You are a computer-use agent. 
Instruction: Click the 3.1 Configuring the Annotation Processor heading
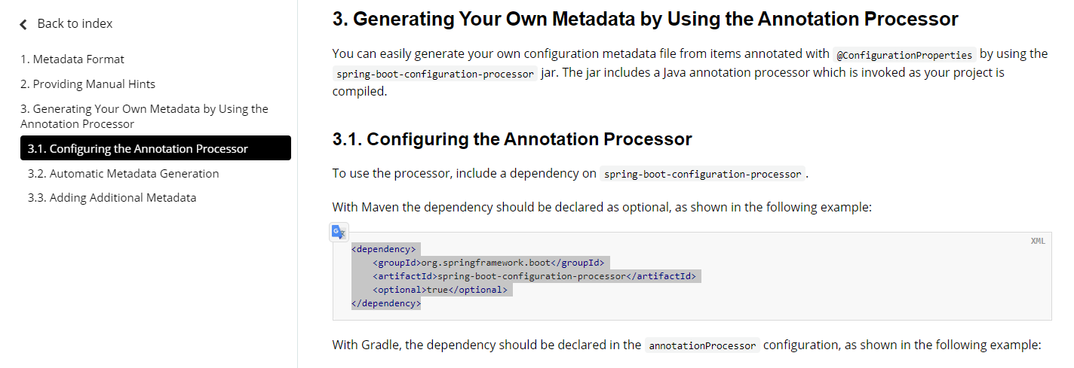[x=512, y=138]
